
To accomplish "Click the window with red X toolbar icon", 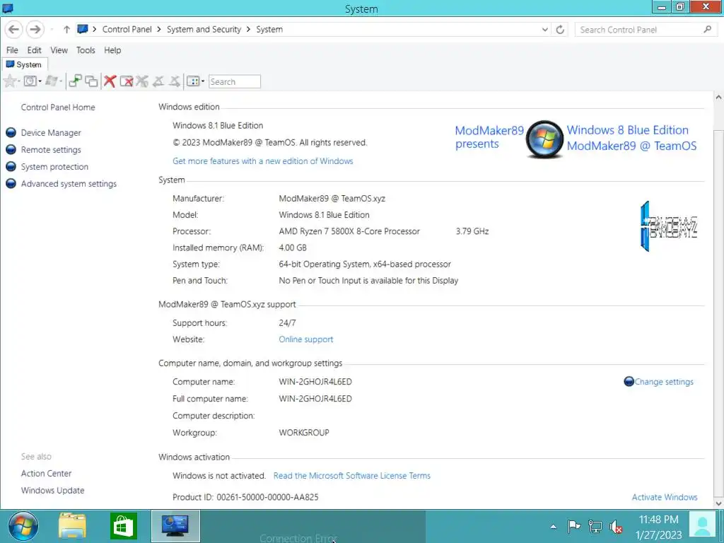I will (126, 81).
